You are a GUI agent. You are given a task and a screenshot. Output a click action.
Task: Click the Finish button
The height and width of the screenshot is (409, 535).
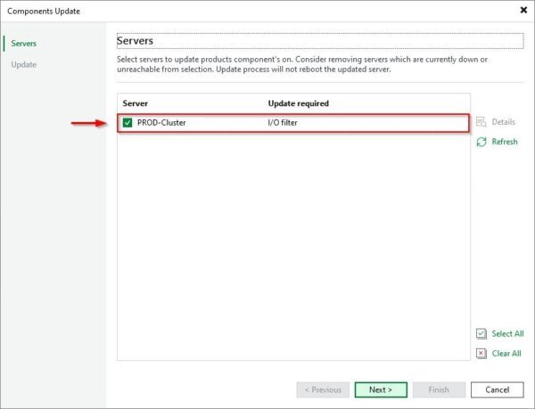[x=439, y=389]
